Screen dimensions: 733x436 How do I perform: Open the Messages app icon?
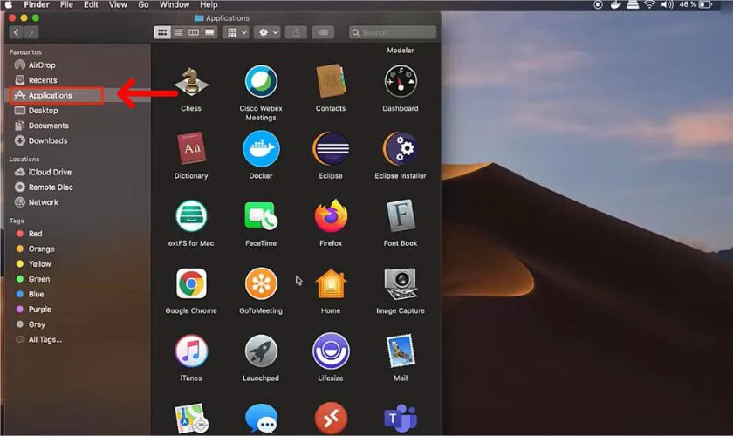pyautogui.click(x=261, y=419)
